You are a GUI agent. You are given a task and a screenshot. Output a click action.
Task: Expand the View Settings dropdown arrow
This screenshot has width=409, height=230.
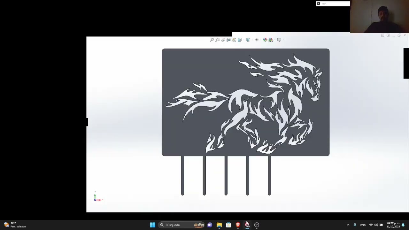click(x=283, y=40)
